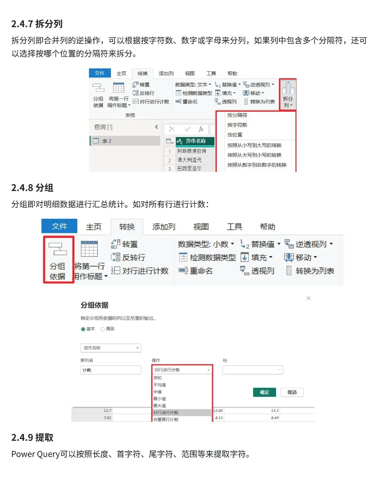This screenshot has height=500, width=375.
Task: Click 对行进行计数 in section 2.4.8 ribbon
Action: point(140,271)
